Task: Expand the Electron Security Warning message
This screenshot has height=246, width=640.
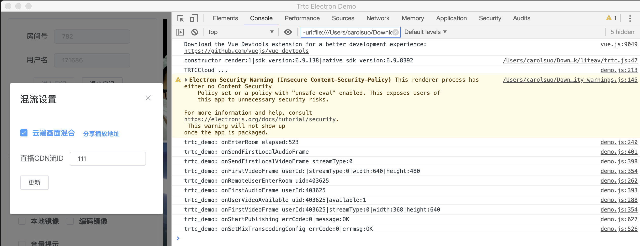Action: tap(186, 80)
